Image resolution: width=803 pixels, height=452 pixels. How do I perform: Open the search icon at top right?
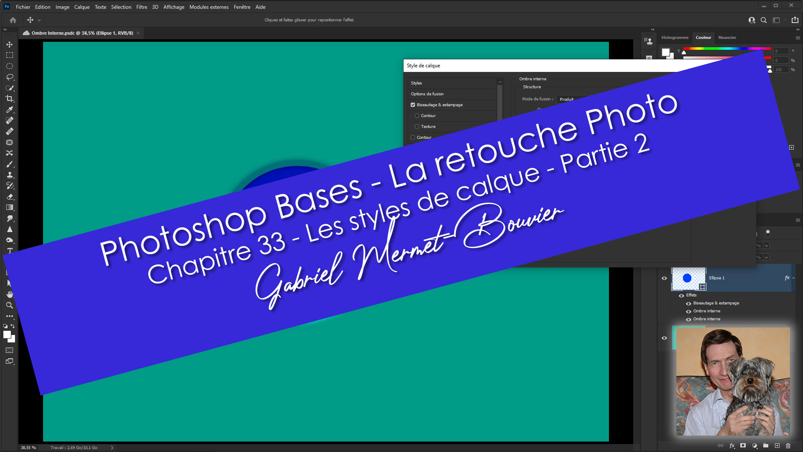point(764,20)
